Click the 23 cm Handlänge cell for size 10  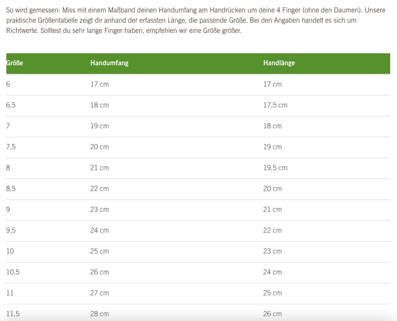click(272, 251)
